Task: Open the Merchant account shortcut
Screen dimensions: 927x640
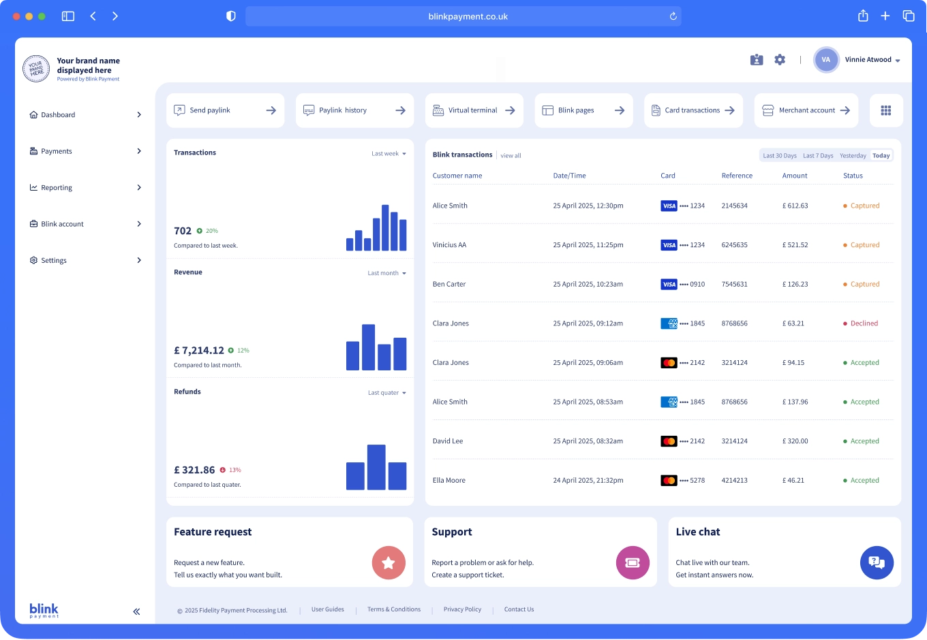Action: (x=806, y=110)
